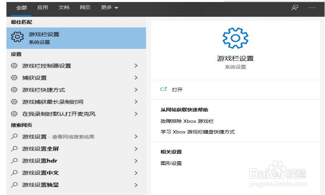Expand arrow for 在我录制时默认打开麦克风
Screen dimensions: 325x195
pyautogui.click(x=136, y=114)
